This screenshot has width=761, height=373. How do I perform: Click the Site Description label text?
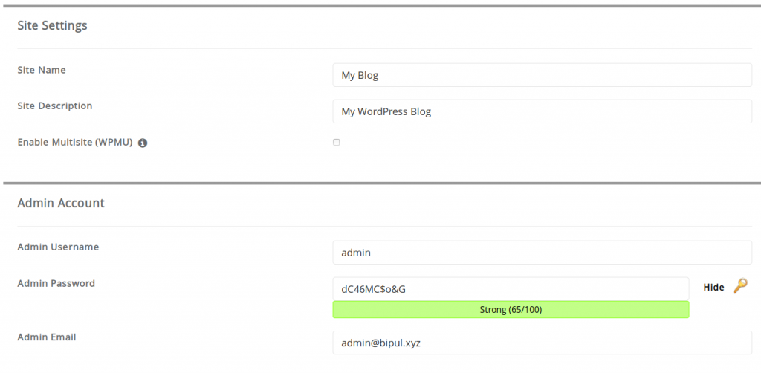pyautogui.click(x=55, y=106)
